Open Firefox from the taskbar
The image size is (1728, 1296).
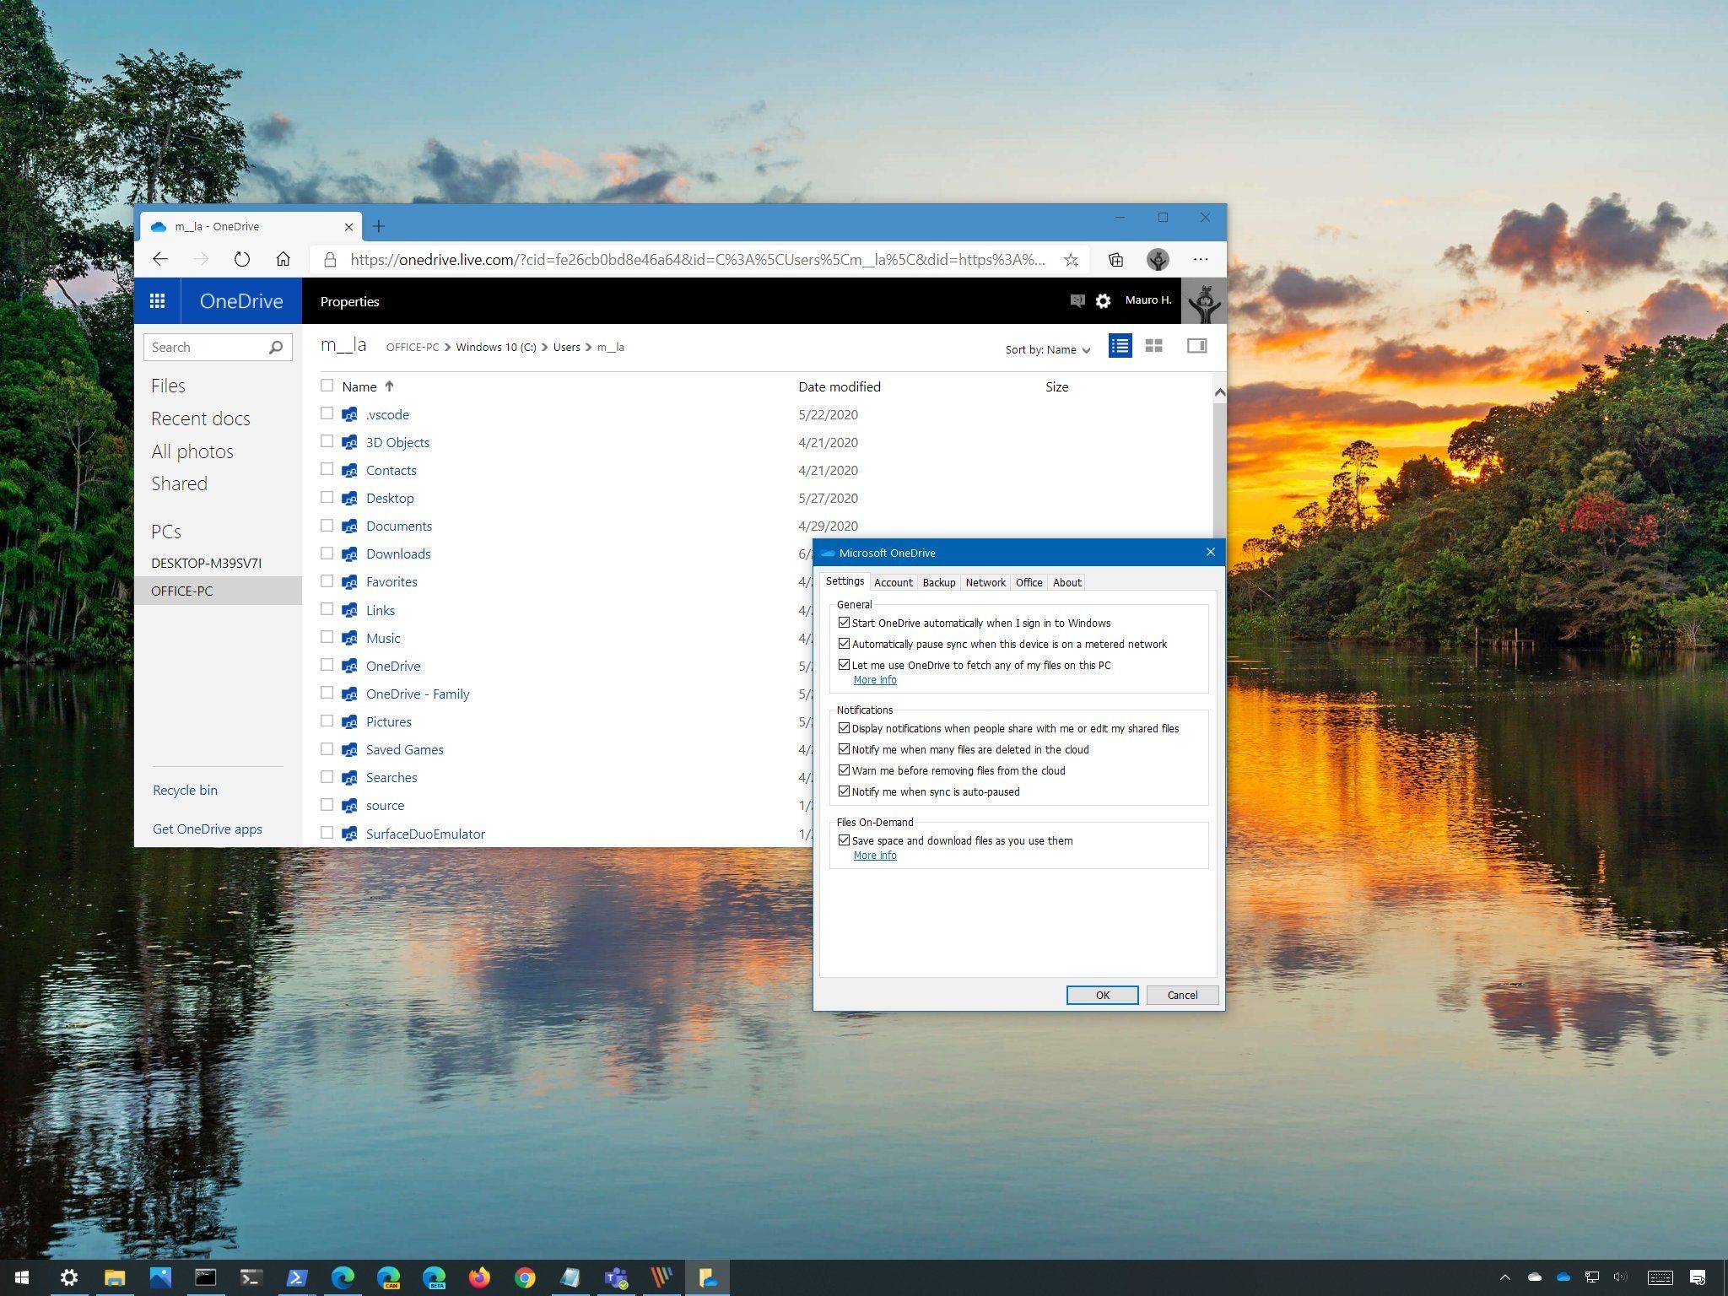[479, 1277]
